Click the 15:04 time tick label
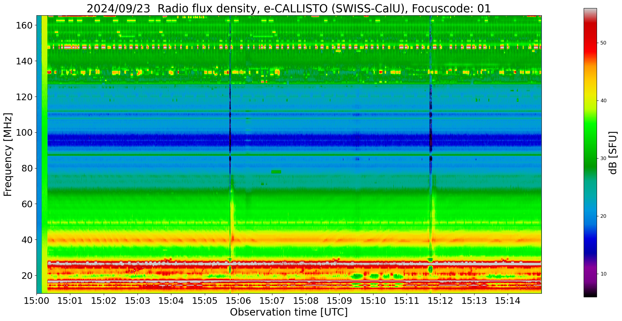This screenshot has width=622, height=321. (171, 300)
